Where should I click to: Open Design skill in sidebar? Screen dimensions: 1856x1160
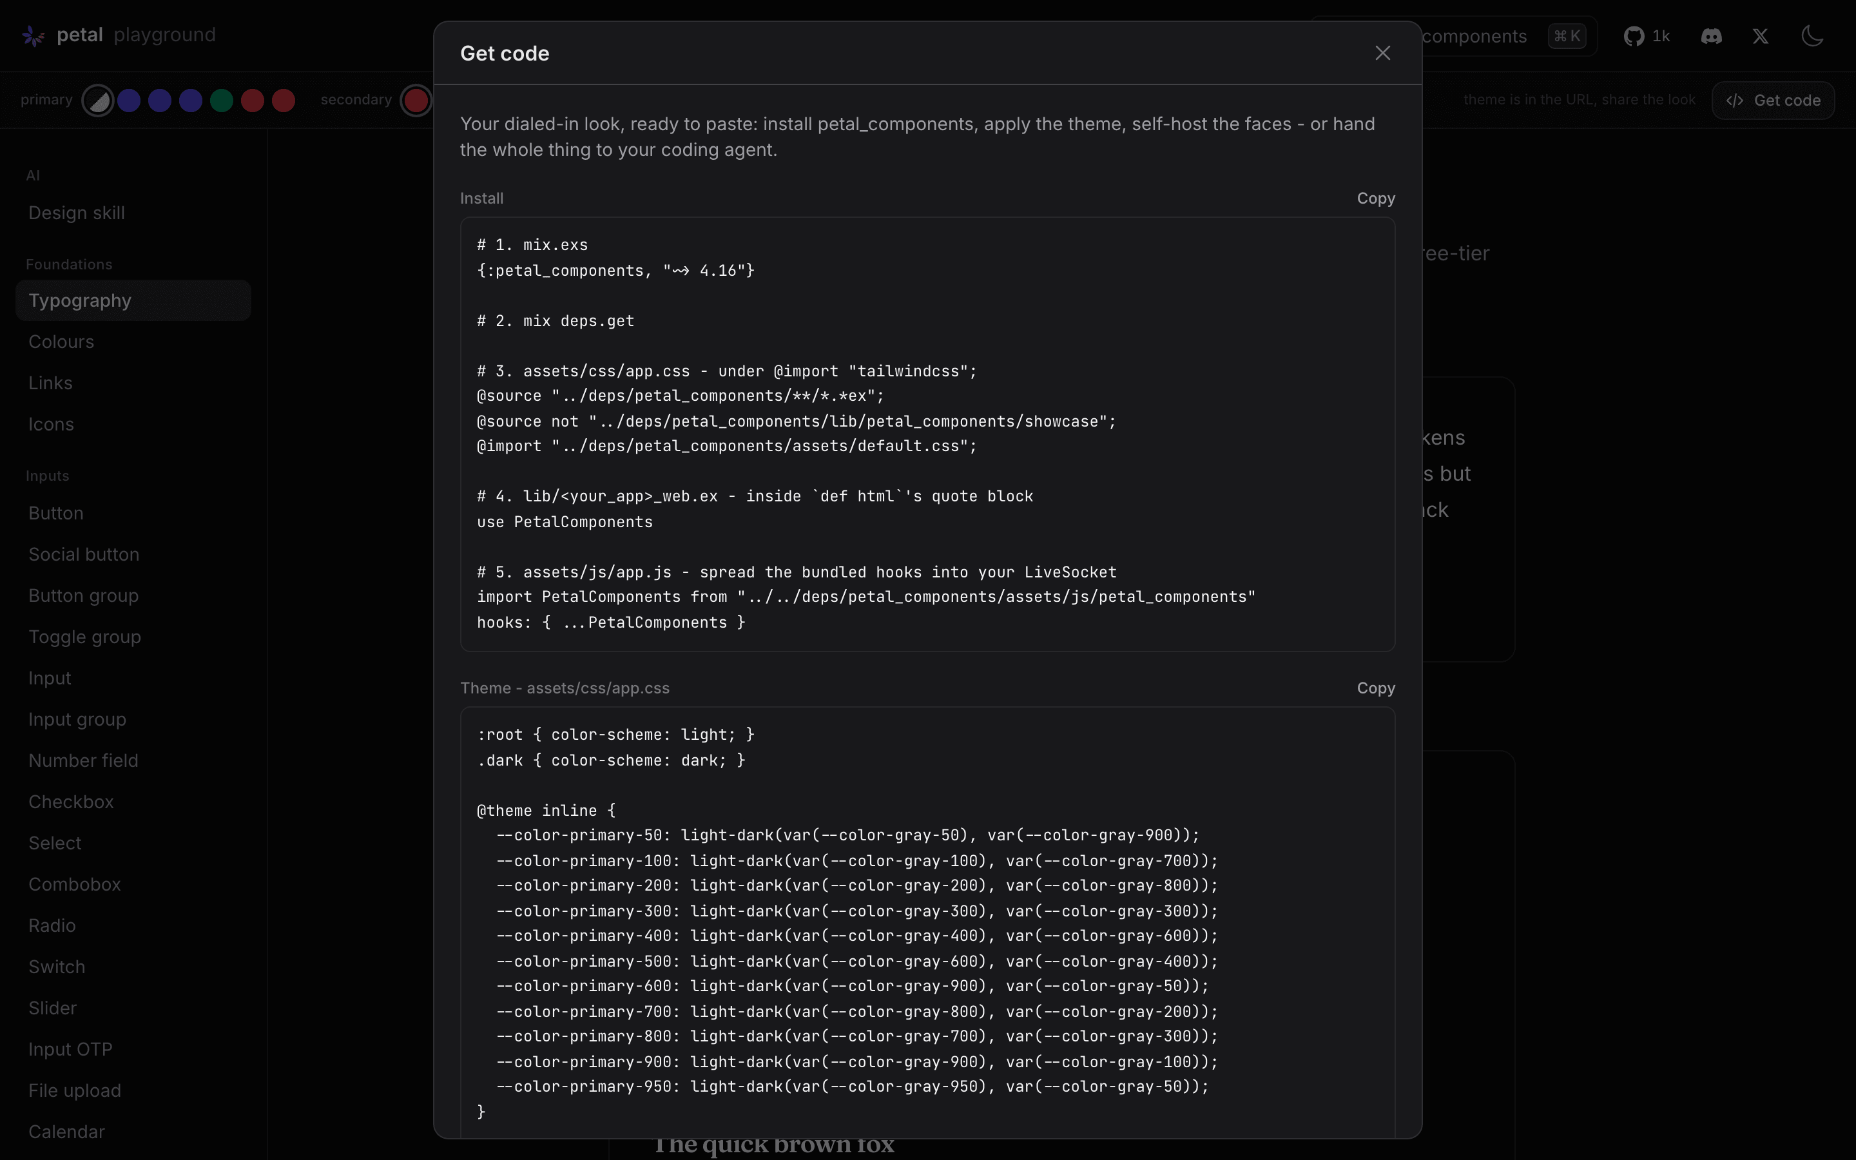(x=133, y=213)
